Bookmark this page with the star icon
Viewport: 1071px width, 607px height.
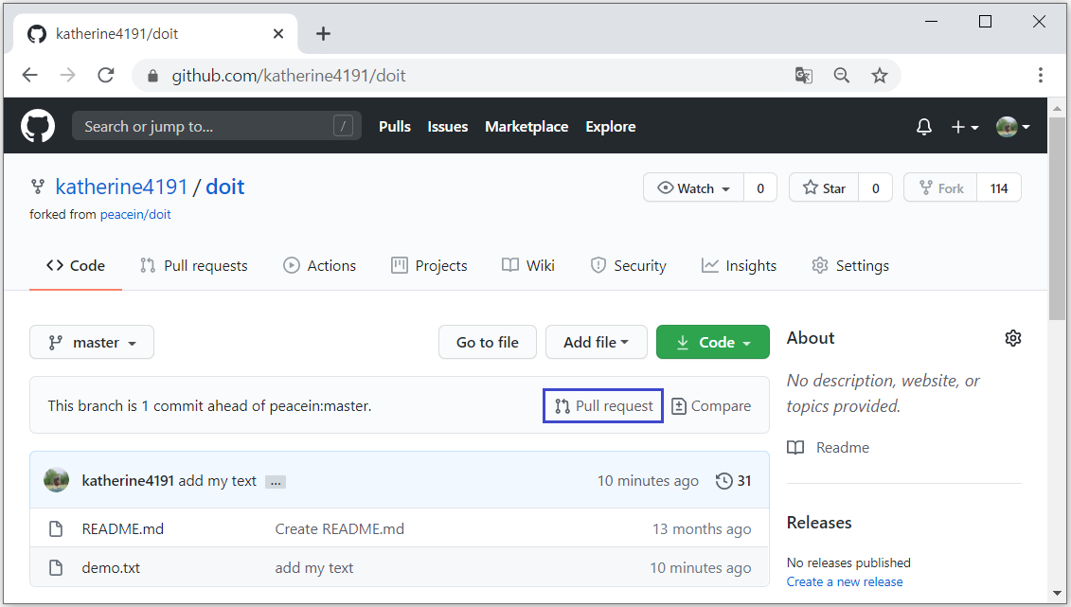879,75
